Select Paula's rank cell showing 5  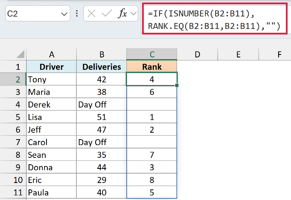tap(152, 192)
